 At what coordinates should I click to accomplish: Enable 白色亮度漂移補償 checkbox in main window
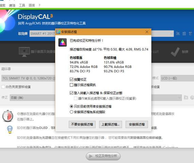[3, 87]
